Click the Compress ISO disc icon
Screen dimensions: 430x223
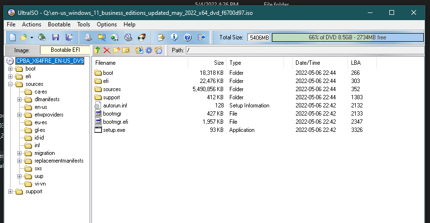(114, 37)
